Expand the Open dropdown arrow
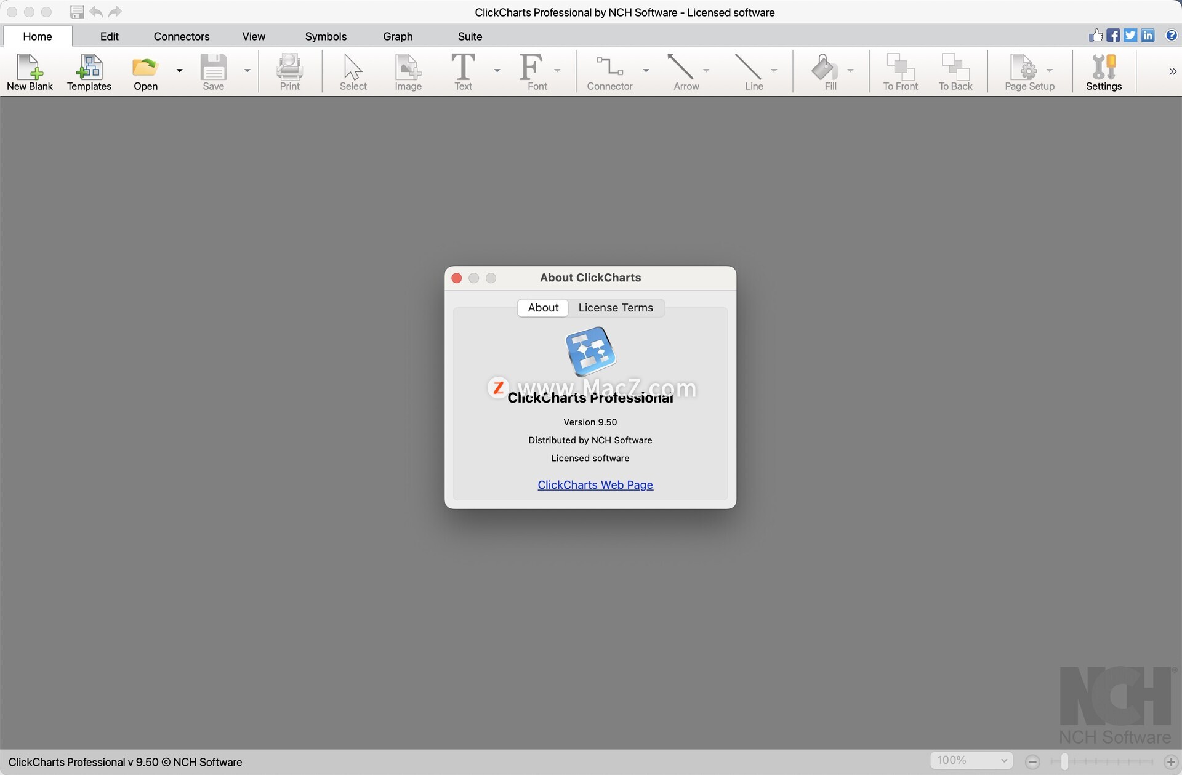 (180, 71)
